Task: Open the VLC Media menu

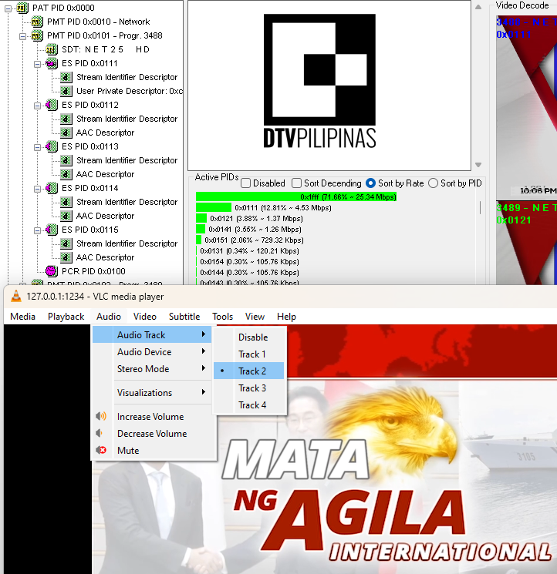Action: point(22,317)
